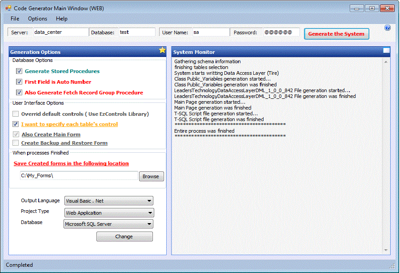The height and width of the screenshot is (273, 400).
Task: Enable Overrid default controls checkbox
Action: (16, 114)
